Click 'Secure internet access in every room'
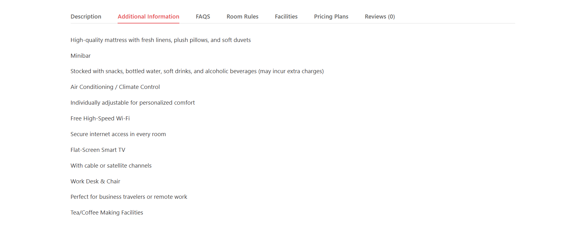Image resolution: width=580 pixels, height=225 pixels. (x=118, y=134)
